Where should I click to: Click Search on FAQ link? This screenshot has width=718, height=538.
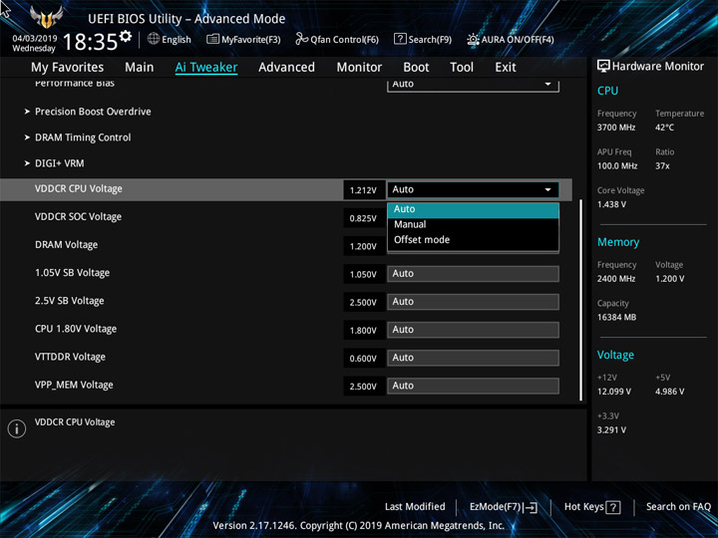pyautogui.click(x=678, y=507)
